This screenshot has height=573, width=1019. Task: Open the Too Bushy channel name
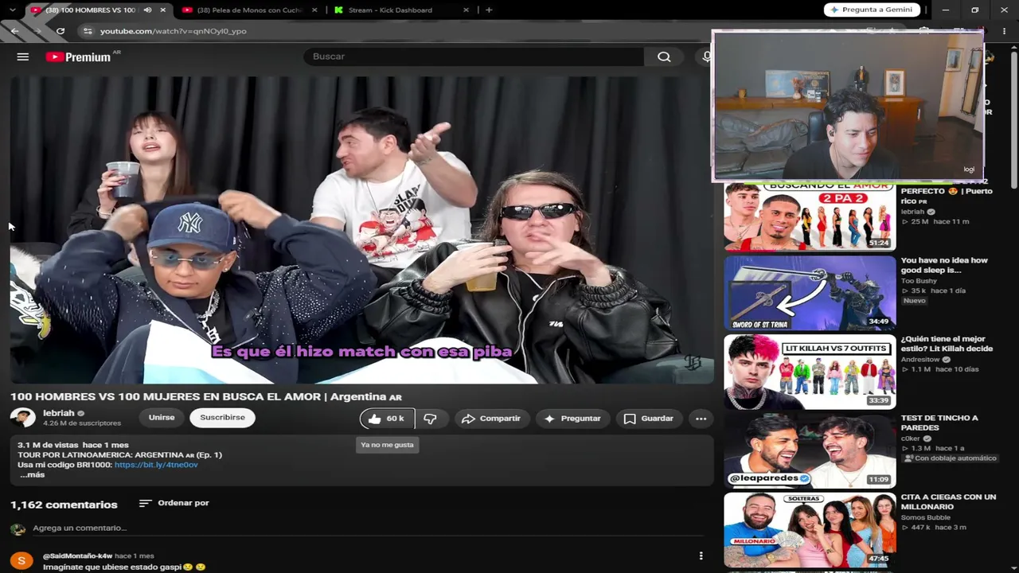[x=919, y=281]
